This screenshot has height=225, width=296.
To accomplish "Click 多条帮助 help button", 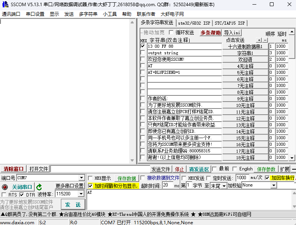I will pyautogui.click(x=211, y=33).
